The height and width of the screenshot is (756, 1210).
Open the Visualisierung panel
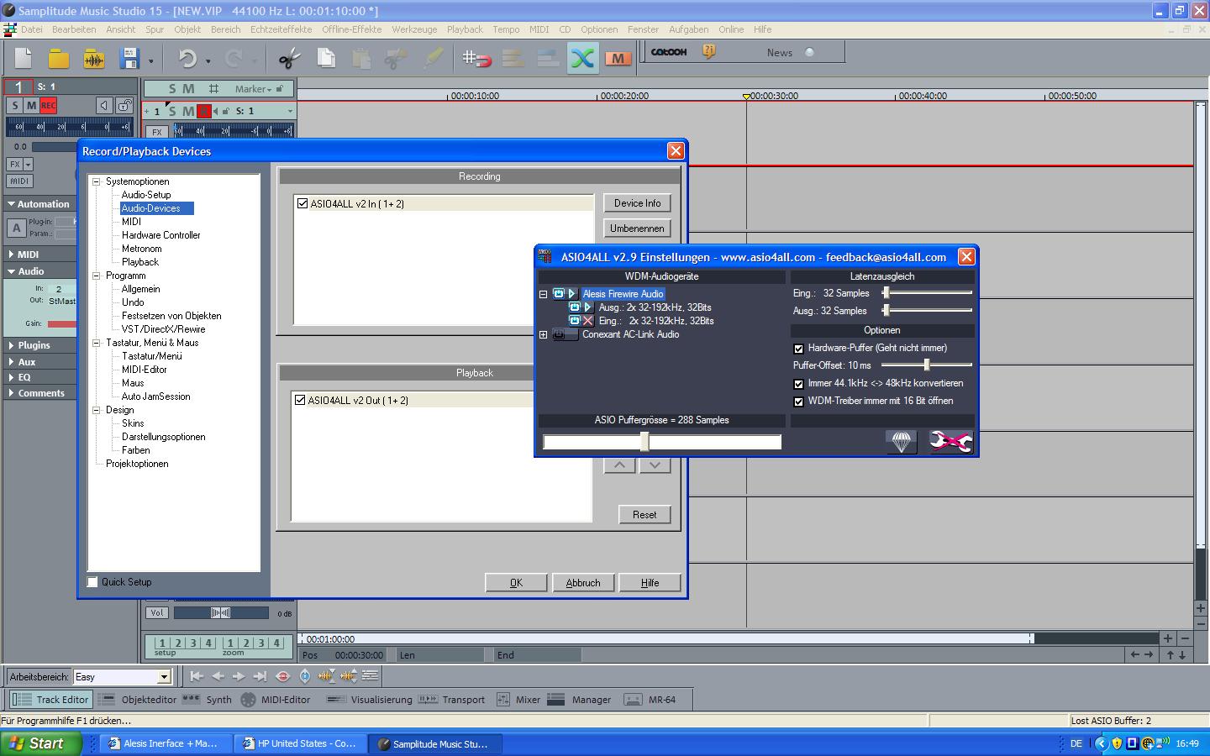[x=369, y=699]
